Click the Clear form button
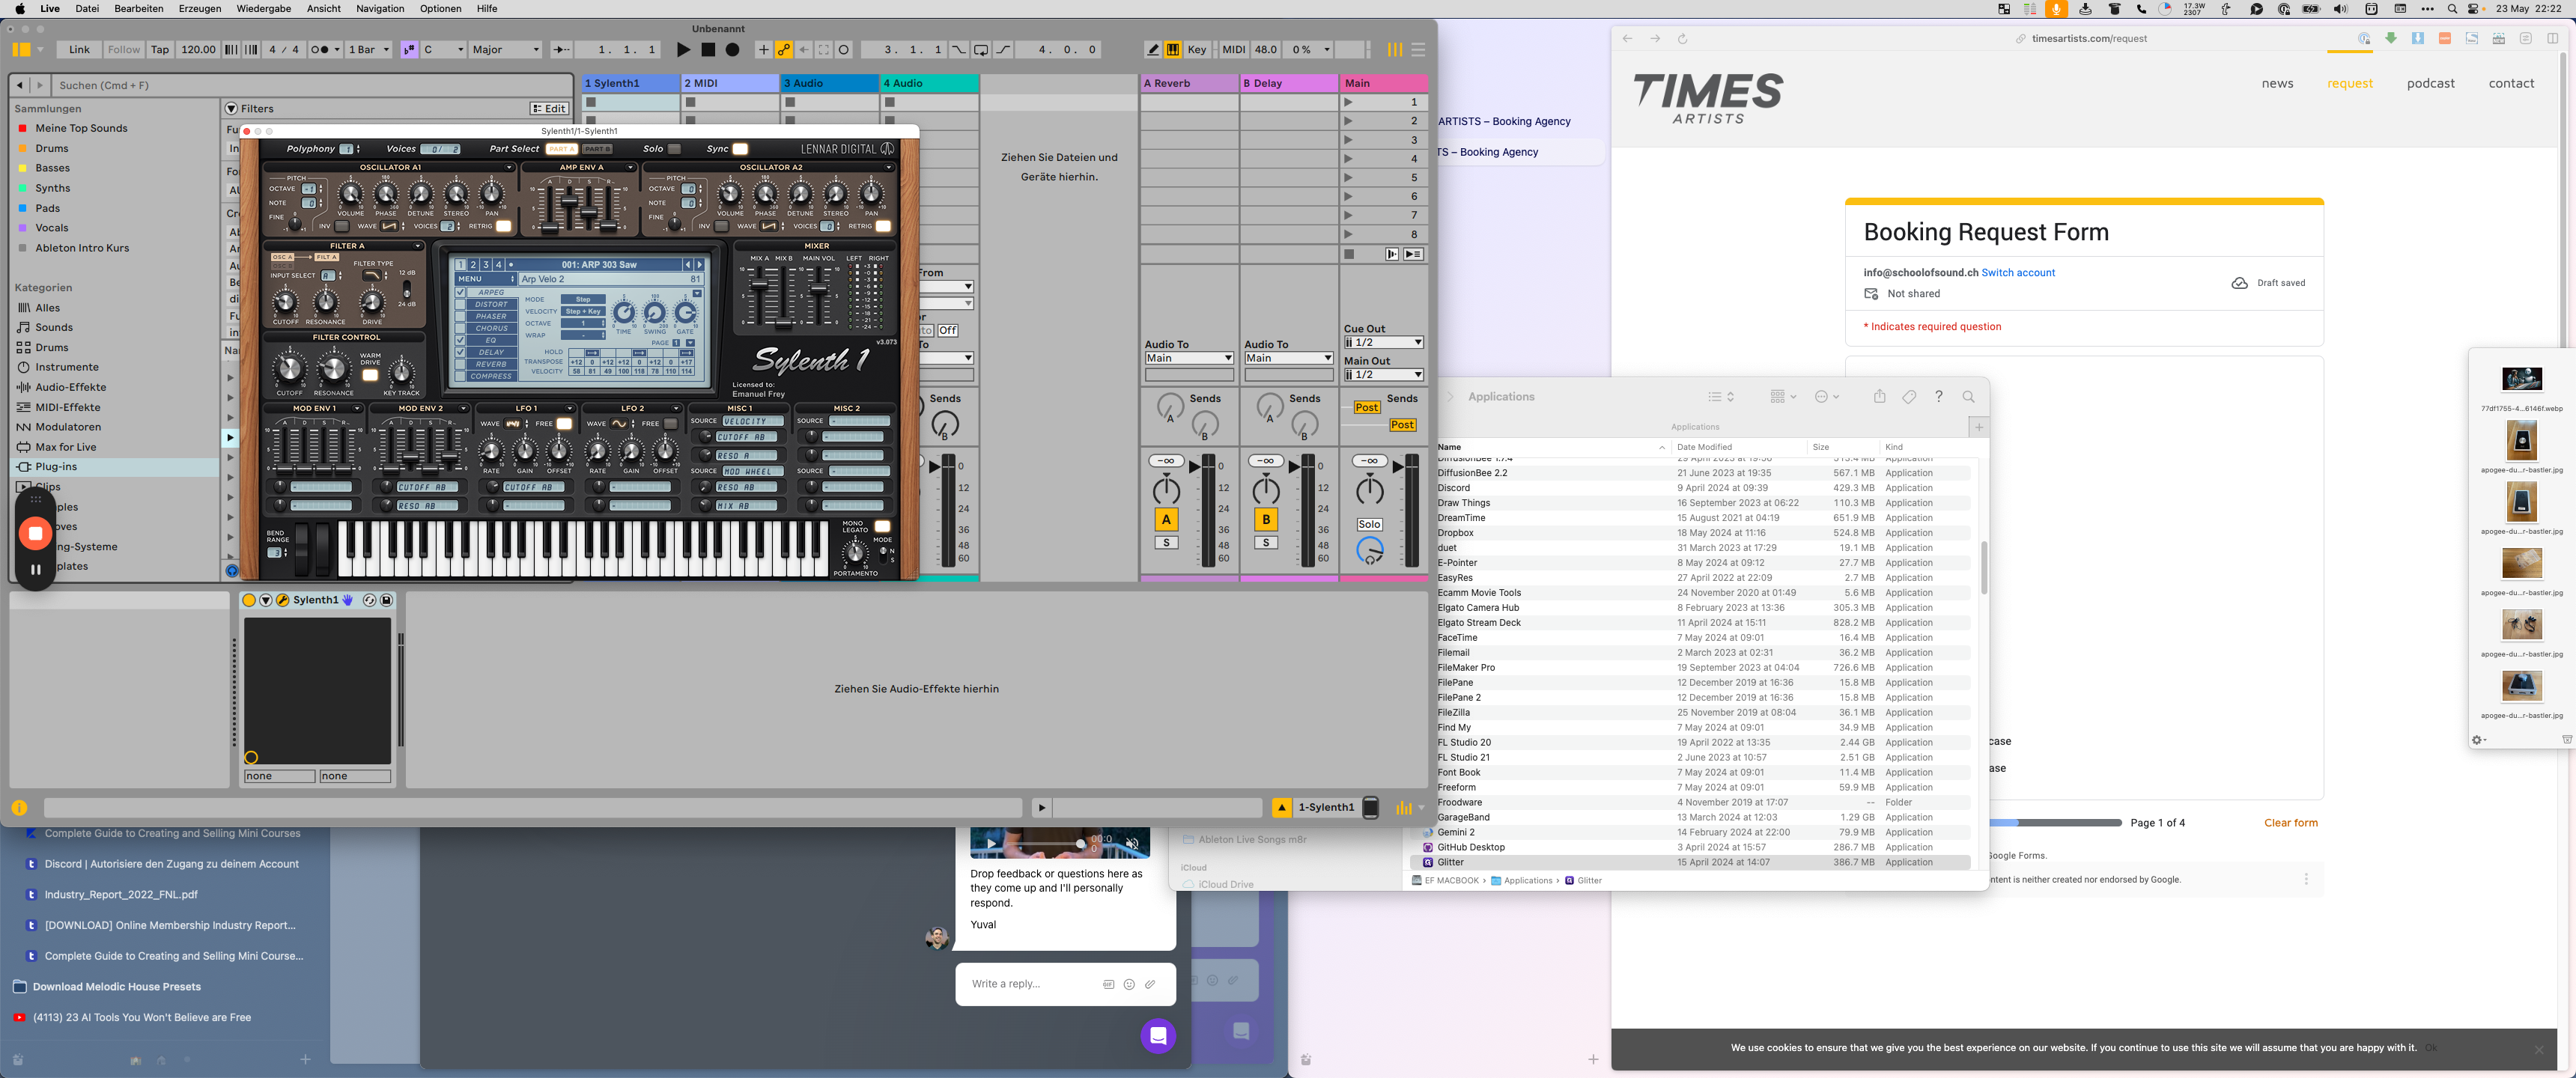Screen dimensions: 2576x1078 tap(2290, 823)
